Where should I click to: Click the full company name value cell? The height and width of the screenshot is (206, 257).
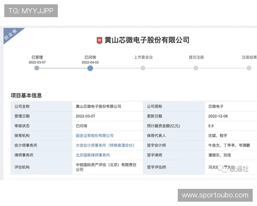click(108, 106)
